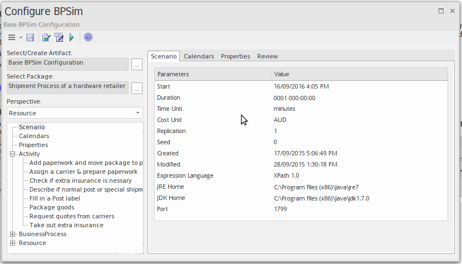Open the hamburger options menu
This screenshot has width=462, height=264.
click(12, 37)
